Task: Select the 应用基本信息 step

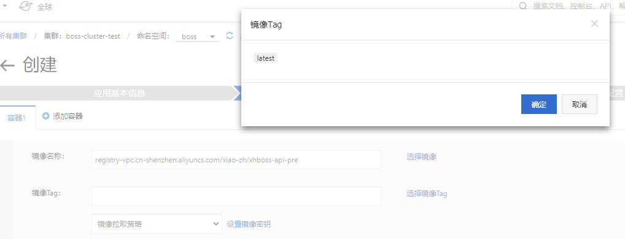Action: pyautogui.click(x=118, y=93)
